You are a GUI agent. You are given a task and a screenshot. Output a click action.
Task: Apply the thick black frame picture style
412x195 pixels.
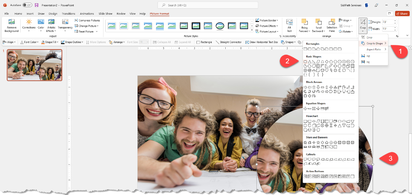point(196,25)
